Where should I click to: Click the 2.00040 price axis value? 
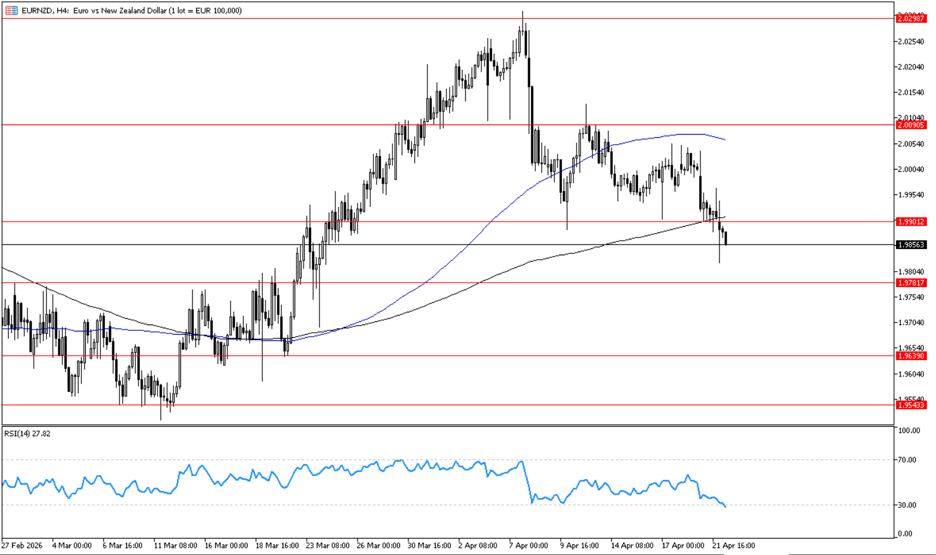click(909, 169)
